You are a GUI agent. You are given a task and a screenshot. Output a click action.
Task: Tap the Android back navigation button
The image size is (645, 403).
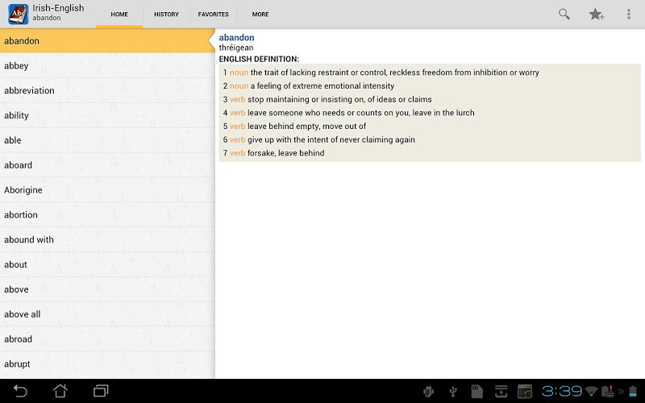point(19,391)
